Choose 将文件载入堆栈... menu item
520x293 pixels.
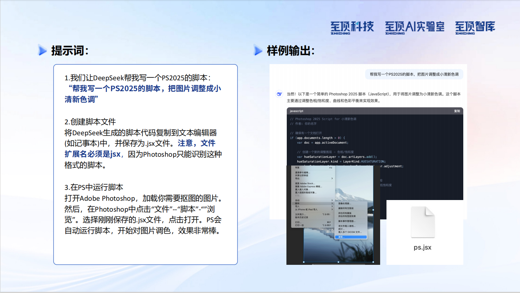point(347,226)
